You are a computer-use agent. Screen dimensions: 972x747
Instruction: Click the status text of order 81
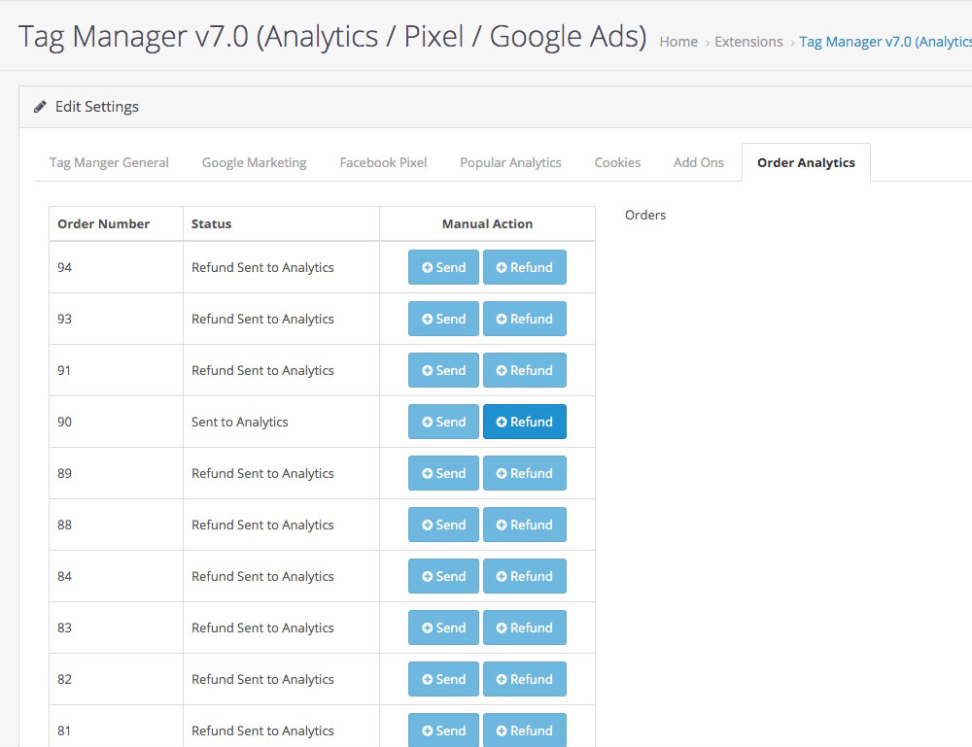pyautogui.click(x=262, y=730)
